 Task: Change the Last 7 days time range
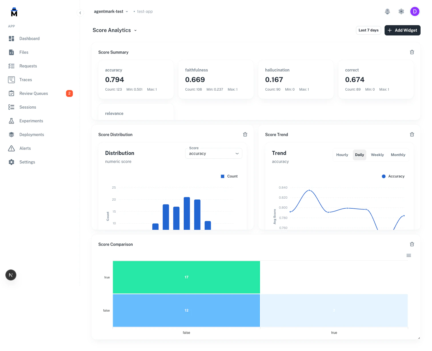368,30
